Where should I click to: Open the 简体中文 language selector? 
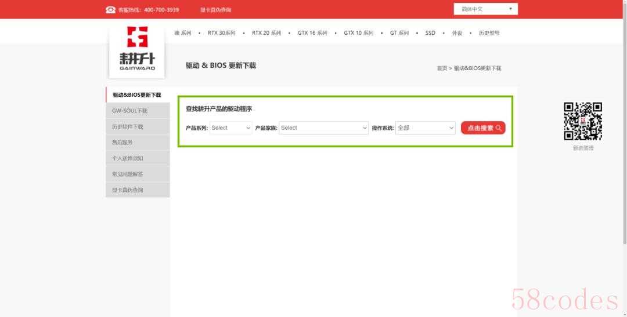pyautogui.click(x=485, y=9)
